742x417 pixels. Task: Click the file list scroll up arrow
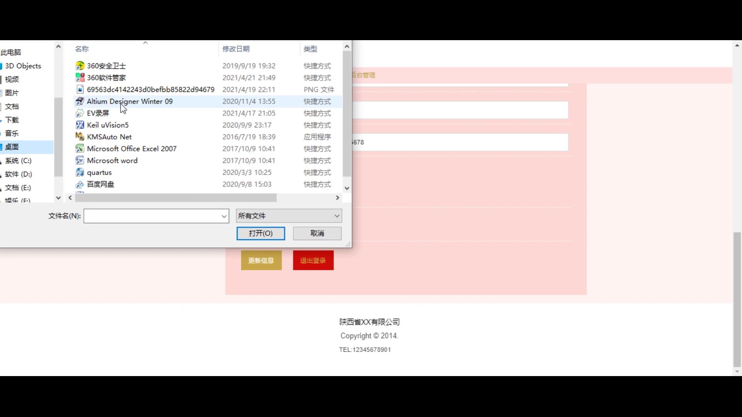point(347,46)
